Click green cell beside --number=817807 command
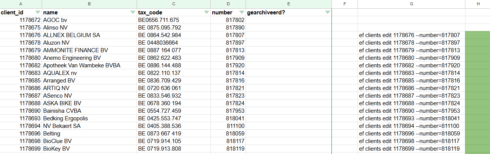The image size is (490, 154). (478, 35)
